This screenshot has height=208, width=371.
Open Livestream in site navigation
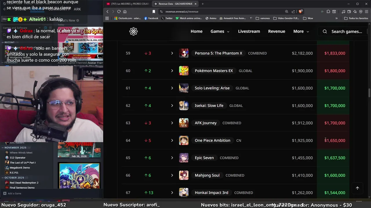[249, 31]
